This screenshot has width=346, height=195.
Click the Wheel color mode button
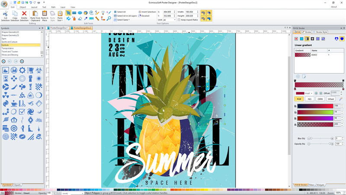tap(331, 99)
